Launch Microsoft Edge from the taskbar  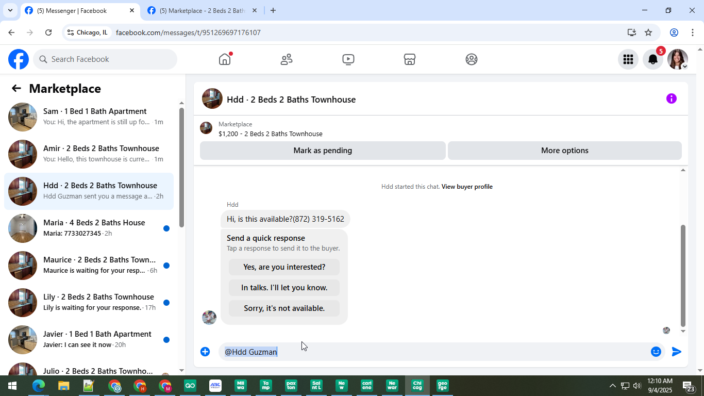coord(38,386)
